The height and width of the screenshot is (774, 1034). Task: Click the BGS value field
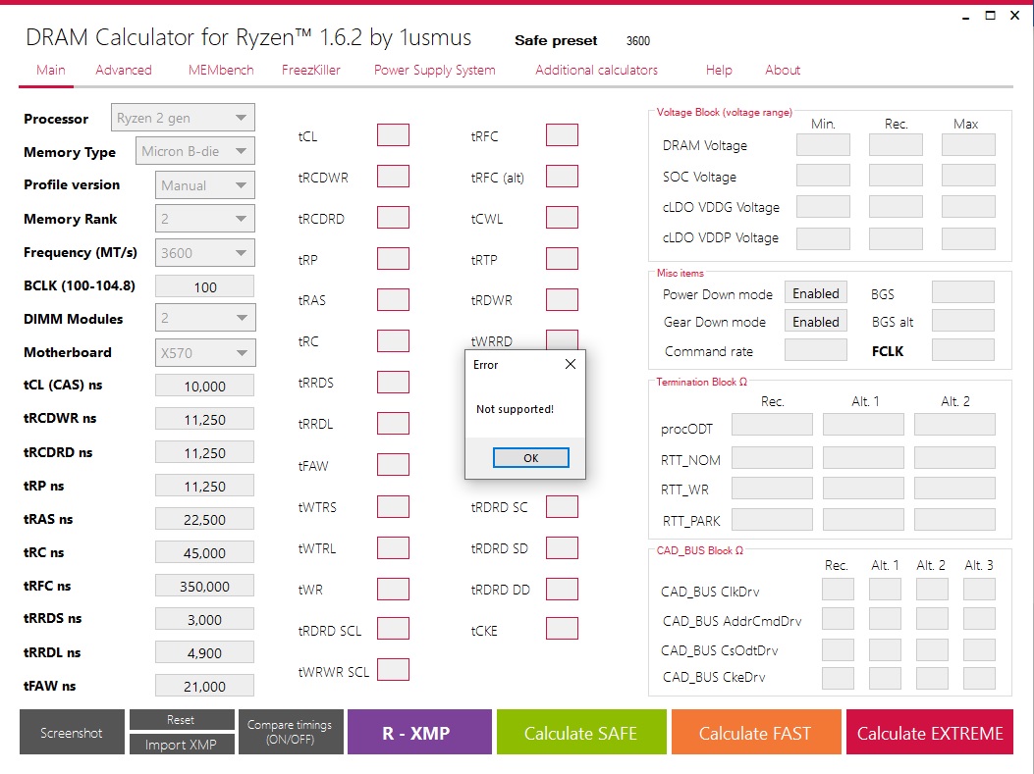[962, 292]
